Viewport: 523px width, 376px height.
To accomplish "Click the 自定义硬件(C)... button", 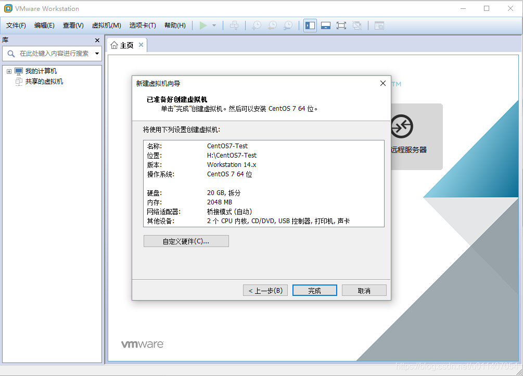I will [186, 241].
